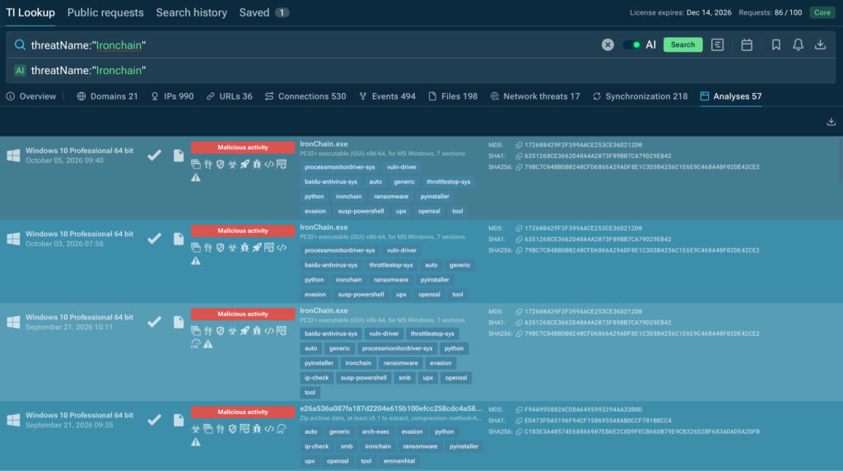Open the IronChain.exe link in September 21 10:11 analysis
Image resolution: width=843 pixels, height=471 pixels.
[324, 310]
